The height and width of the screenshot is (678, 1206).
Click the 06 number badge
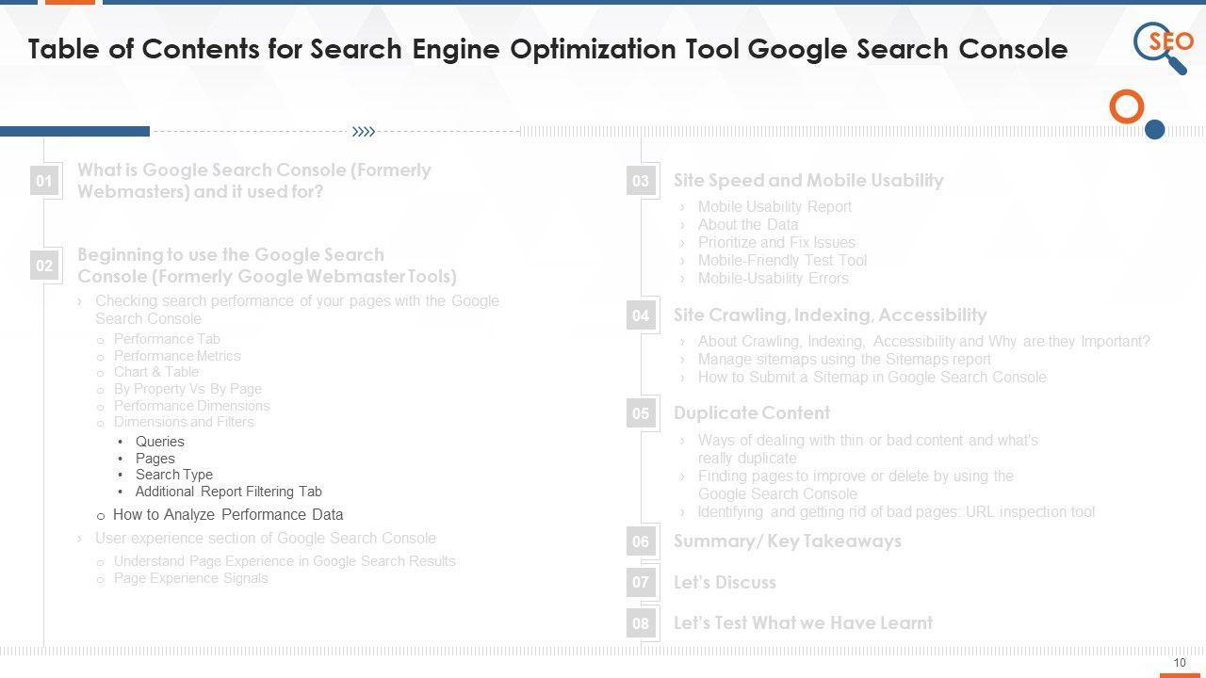pos(641,541)
